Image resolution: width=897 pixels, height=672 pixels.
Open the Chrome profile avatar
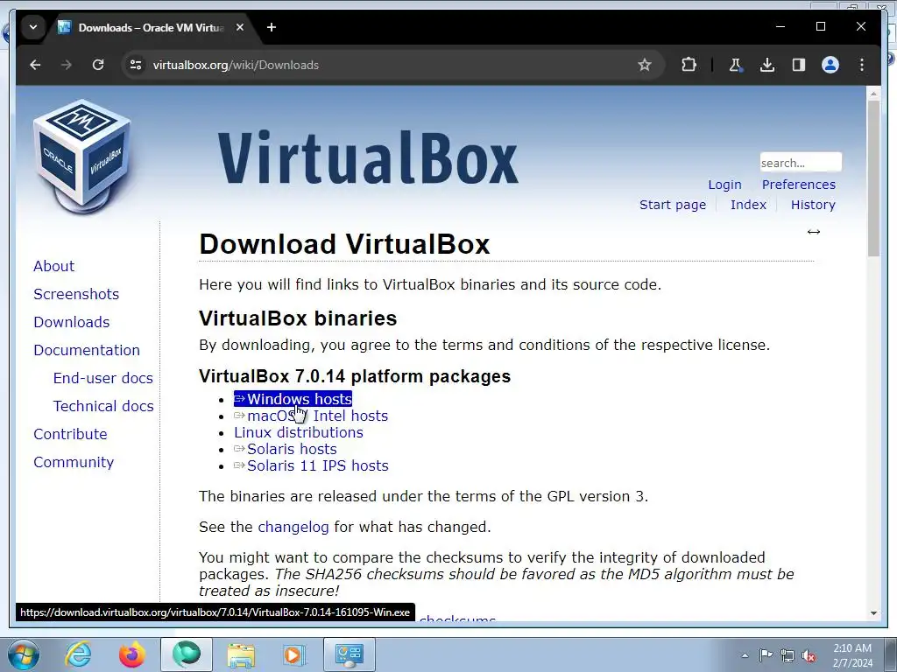click(x=830, y=65)
